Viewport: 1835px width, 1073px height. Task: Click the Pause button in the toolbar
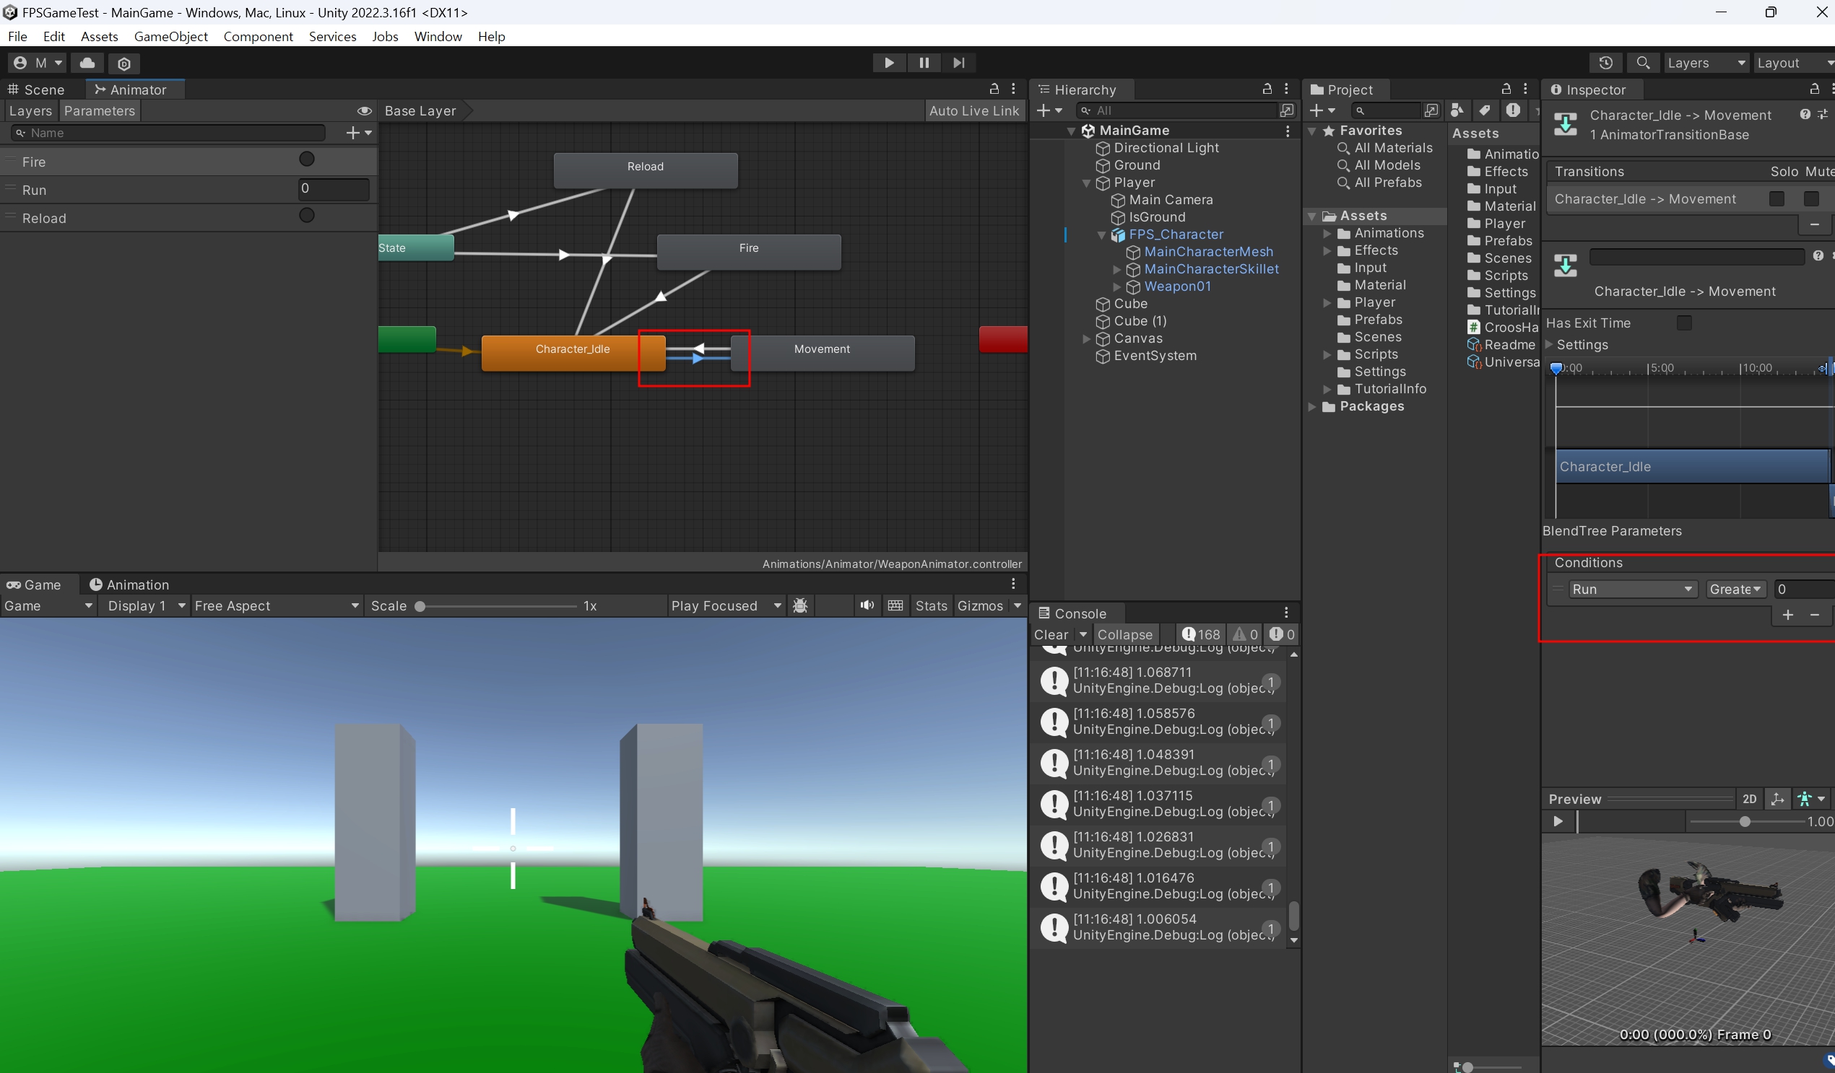coord(924,63)
